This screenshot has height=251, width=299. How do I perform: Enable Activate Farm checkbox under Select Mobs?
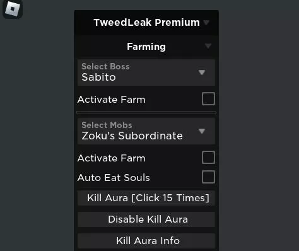click(x=208, y=157)
